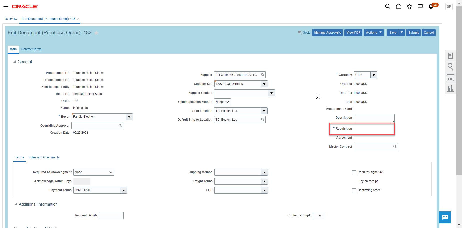Select the Main tab

pyautogui.click(x=13, y=49)
